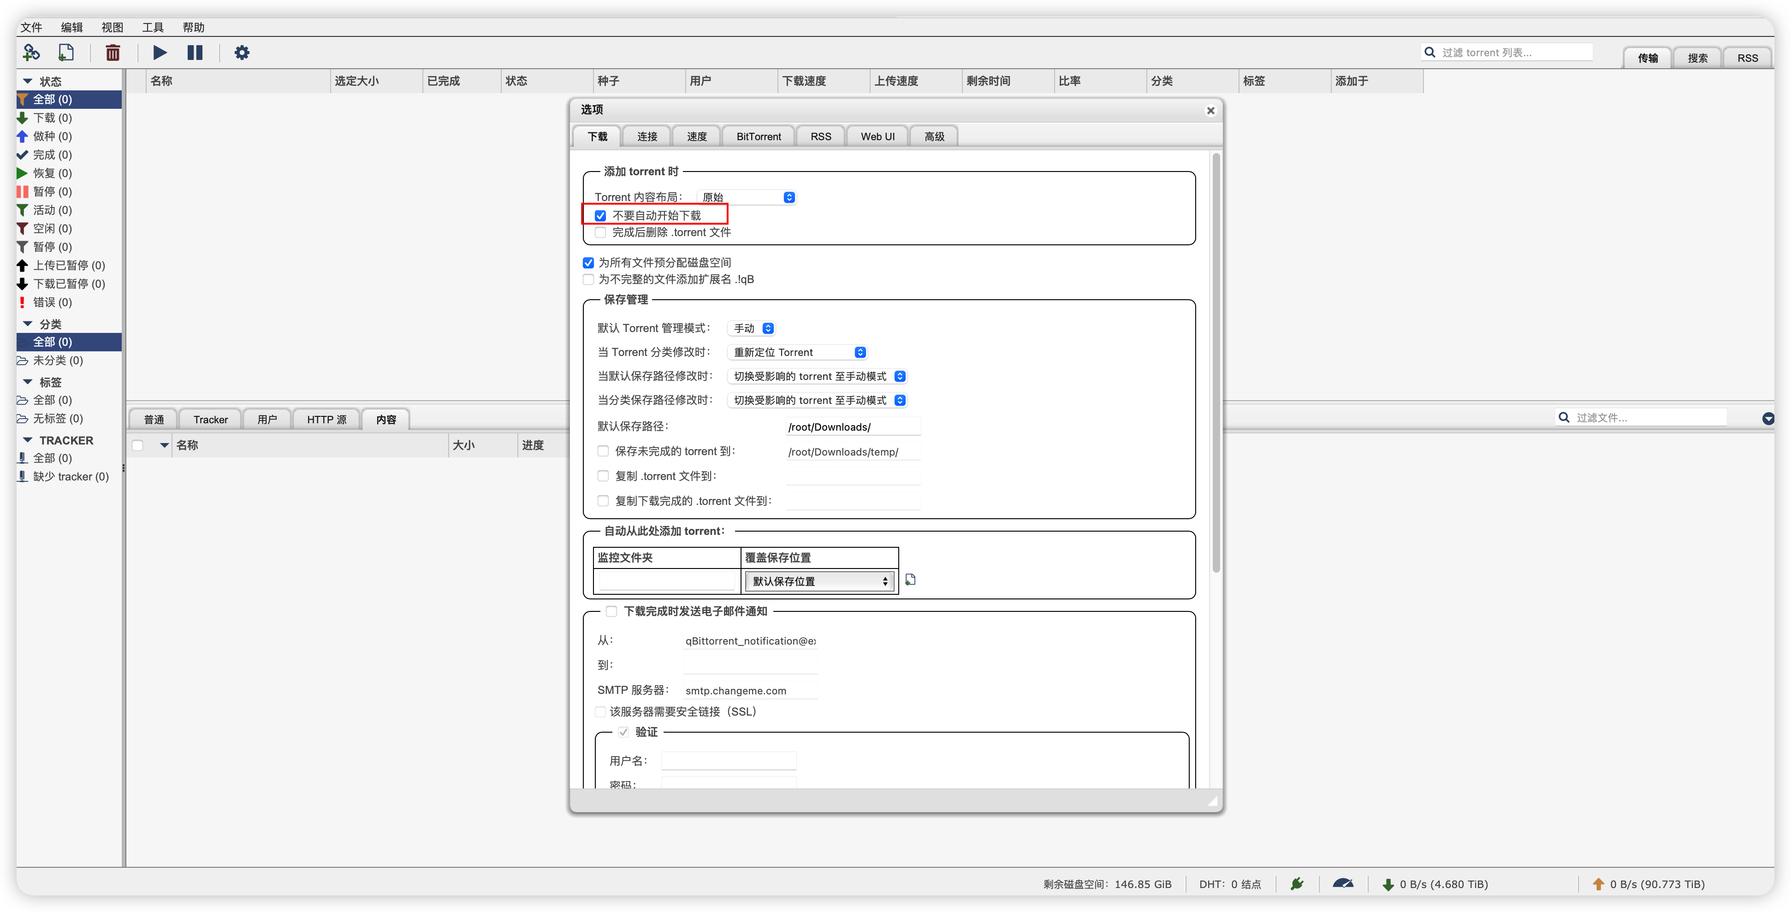Click the orange upload speed arrow icon
The width and height of the screenshot is (1791, 912).
coord(1598,884)
